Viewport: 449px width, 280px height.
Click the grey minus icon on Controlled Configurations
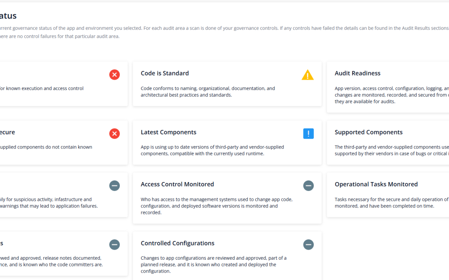pos(308,245)
